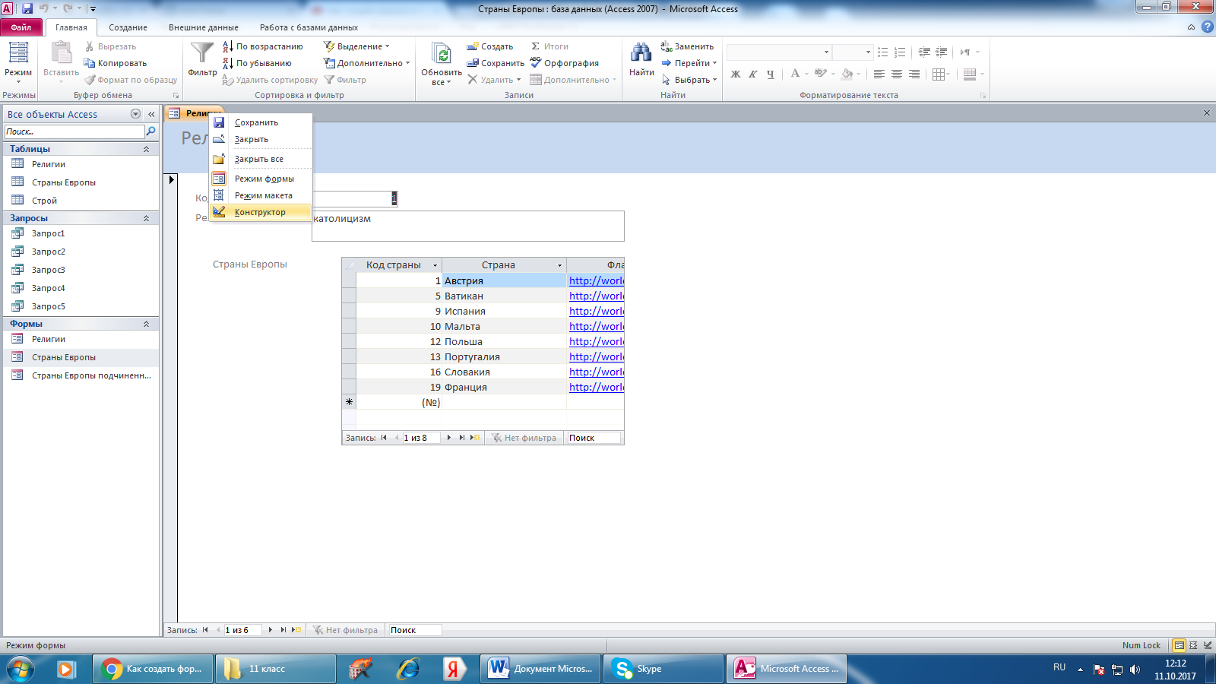This screenshot has height=684, width=1216.
Task: Apply underline Ч formatting
Action: tap(770, 74)
